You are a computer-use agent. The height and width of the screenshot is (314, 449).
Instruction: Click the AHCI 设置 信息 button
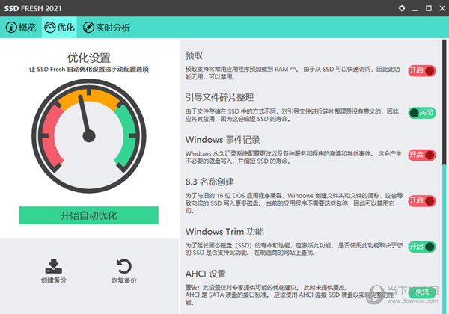422,292
